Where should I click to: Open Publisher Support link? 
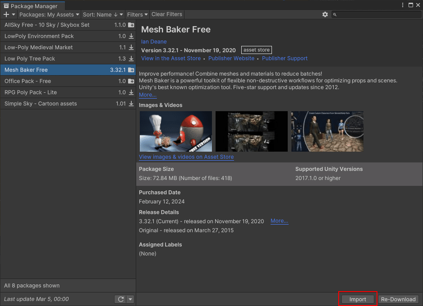(285, 58)
